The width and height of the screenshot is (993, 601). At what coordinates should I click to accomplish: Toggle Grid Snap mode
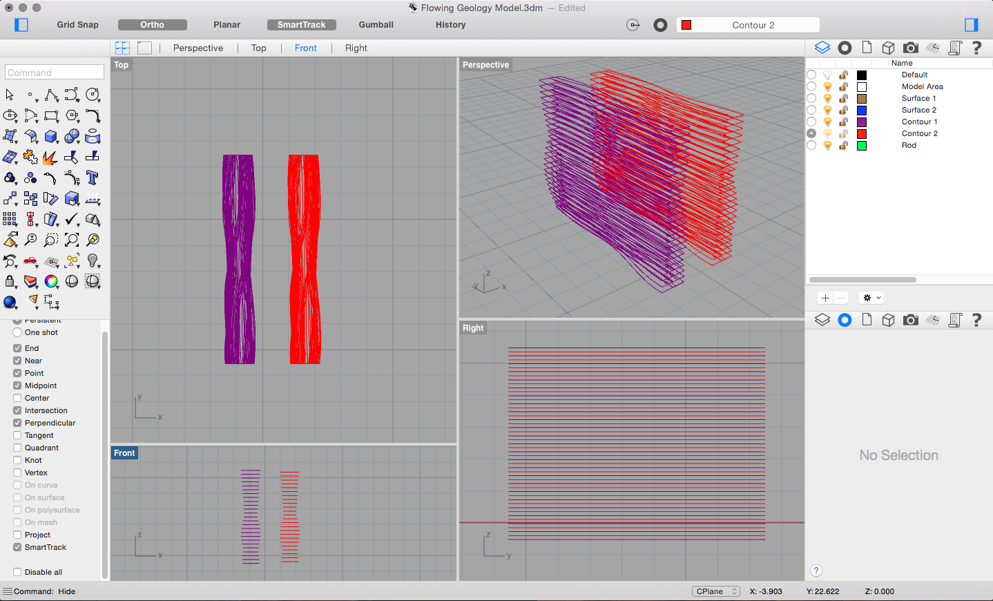coord(77,24)
